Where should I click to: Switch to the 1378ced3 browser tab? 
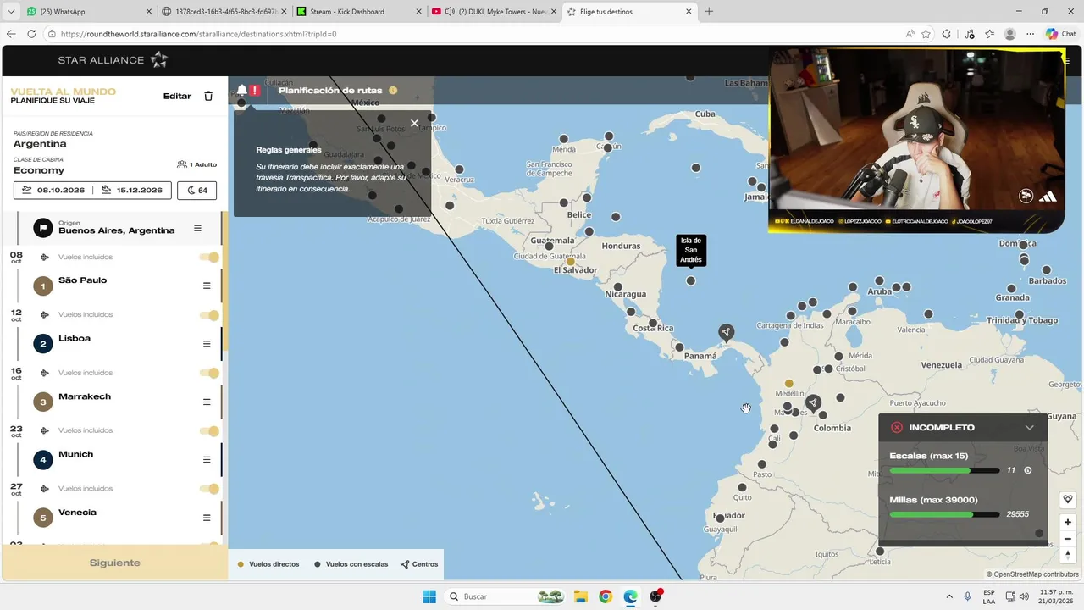pyautogui.click(x=224, y=12)
